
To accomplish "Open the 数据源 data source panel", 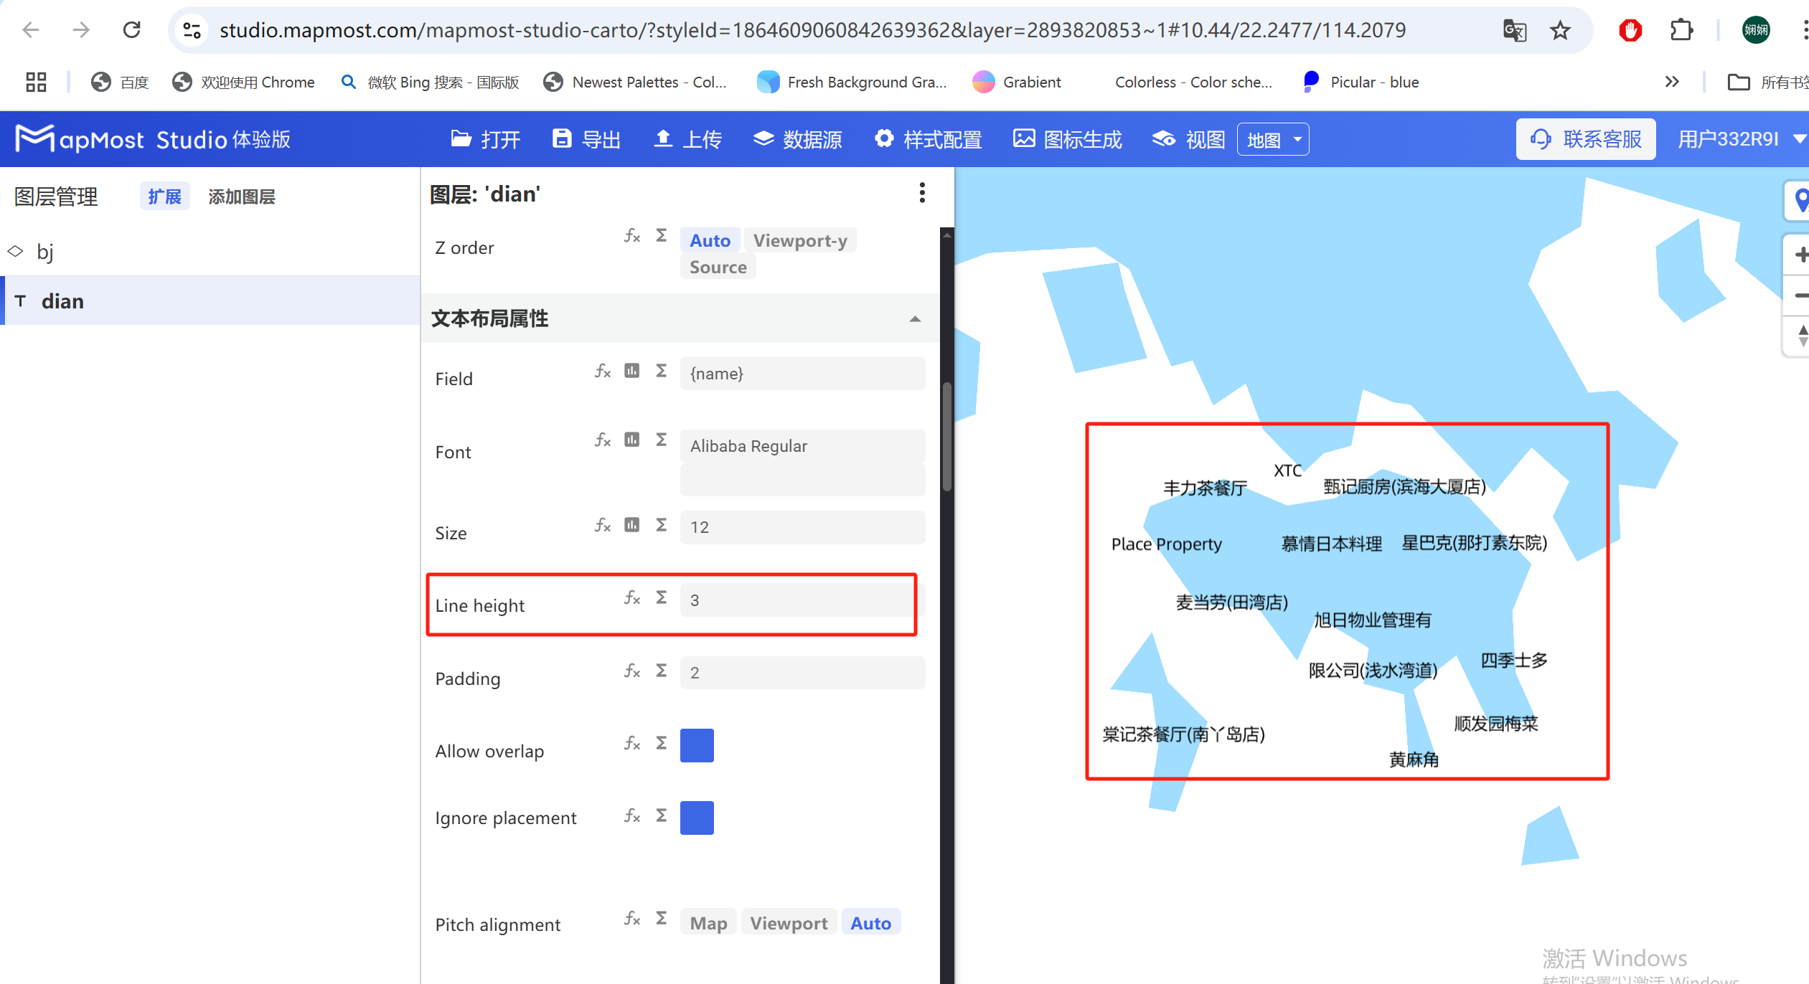I will 797,138.
